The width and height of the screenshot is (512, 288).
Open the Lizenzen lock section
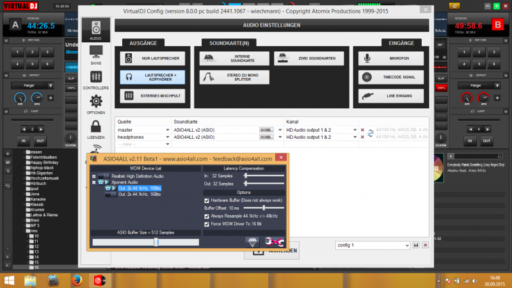tap(95, 129)
